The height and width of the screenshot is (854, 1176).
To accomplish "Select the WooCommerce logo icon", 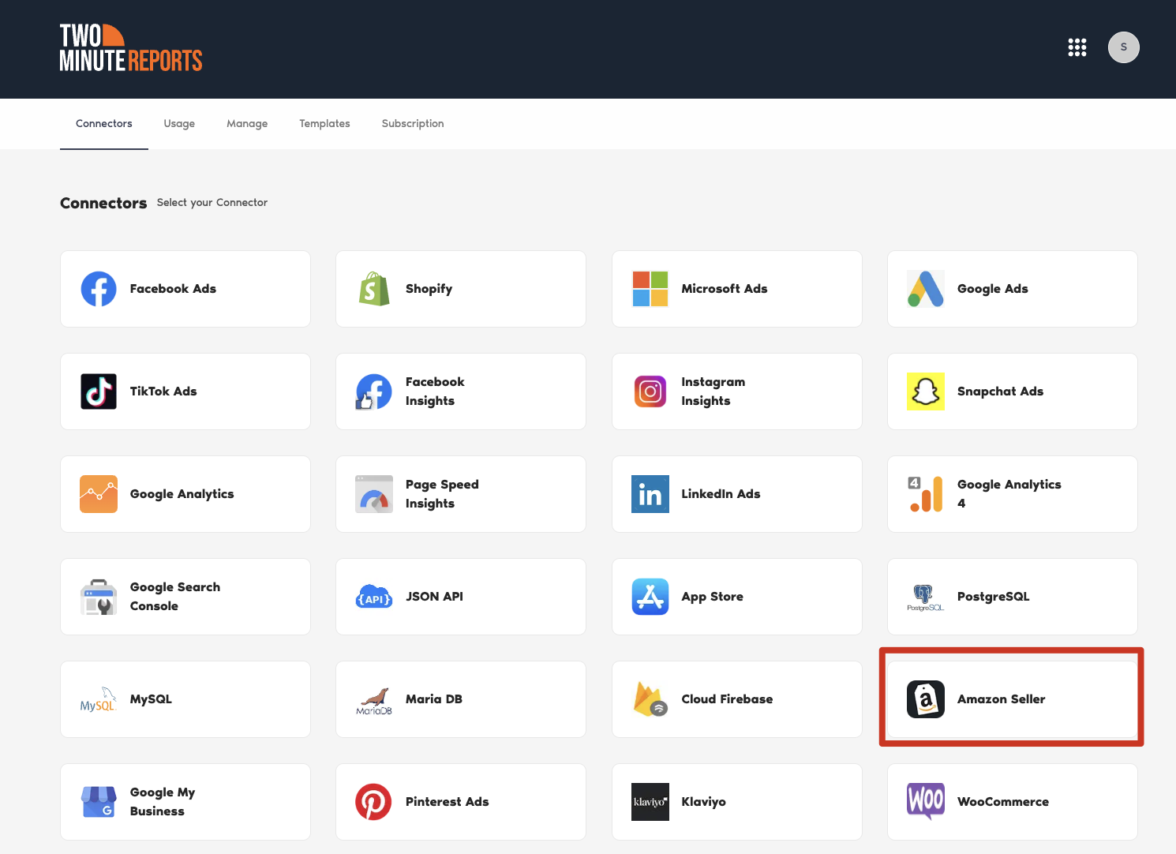I will (926, 802).
